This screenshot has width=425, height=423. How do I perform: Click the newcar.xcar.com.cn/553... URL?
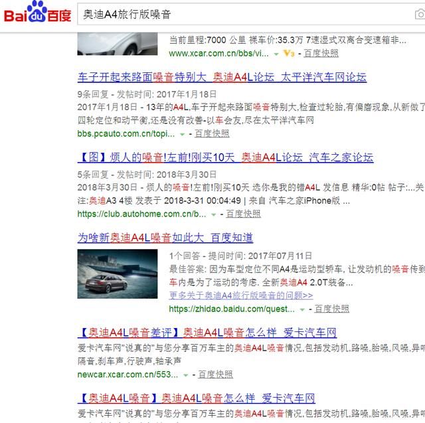127,375
